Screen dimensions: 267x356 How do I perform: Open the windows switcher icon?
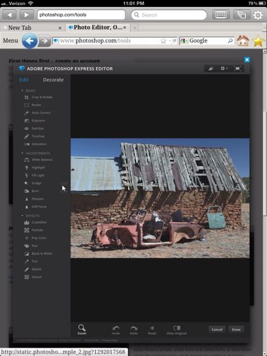tap(242, 15)
